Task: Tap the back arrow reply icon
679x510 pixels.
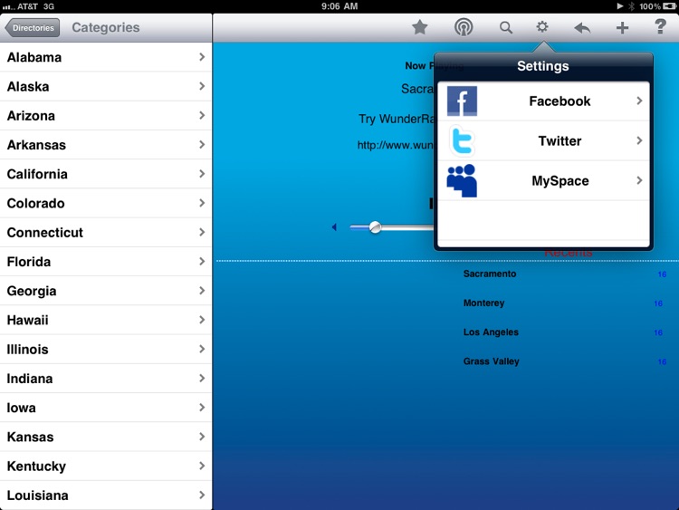Action: point(582,28)
